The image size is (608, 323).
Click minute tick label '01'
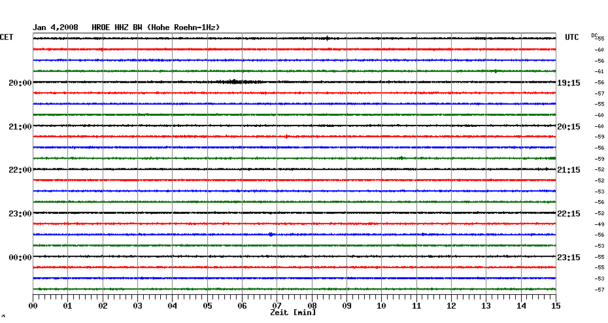[67, 306]
